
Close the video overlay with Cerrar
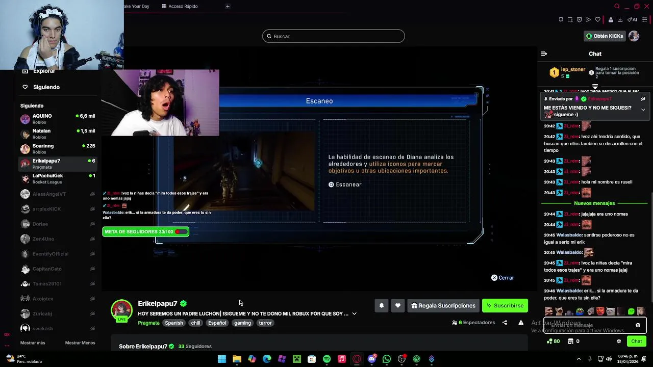(503, 278)
